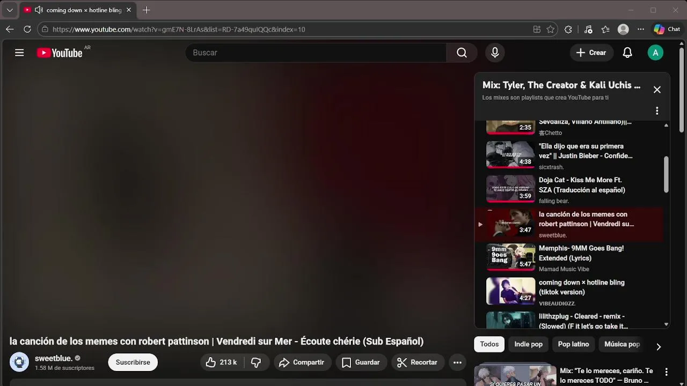Viewport: 687px width, 386px height.
Task: Select the Todos chip
Action: [x=489, y=344]
